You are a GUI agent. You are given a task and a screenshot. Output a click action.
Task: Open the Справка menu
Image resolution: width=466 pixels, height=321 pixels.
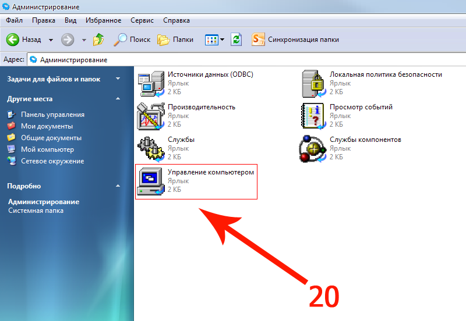coord(176,20)
